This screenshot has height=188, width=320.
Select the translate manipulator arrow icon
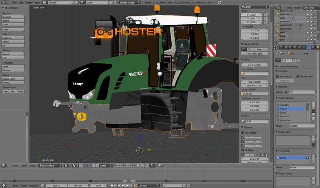(x=90, y=166)
